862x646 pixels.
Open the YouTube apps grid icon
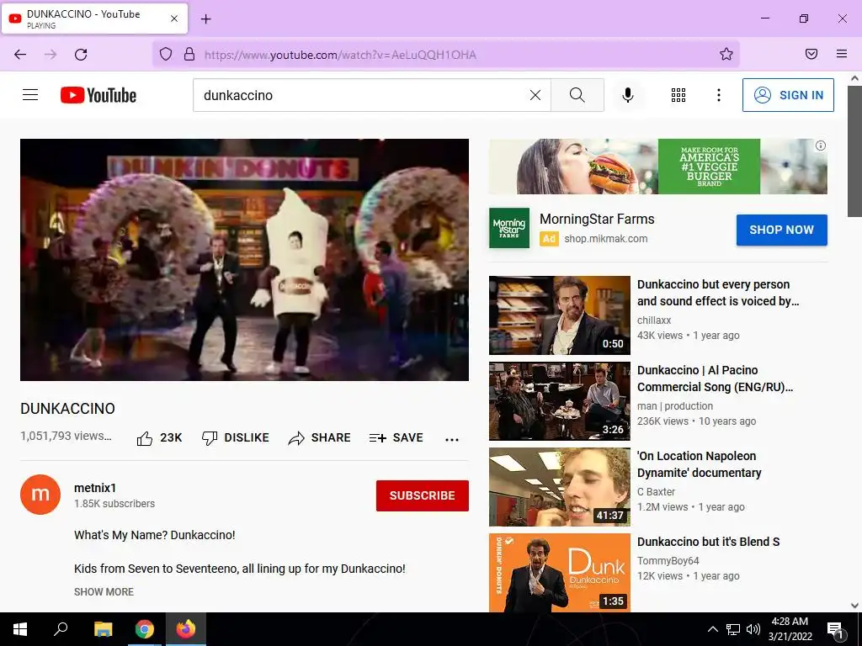point(678,95)
